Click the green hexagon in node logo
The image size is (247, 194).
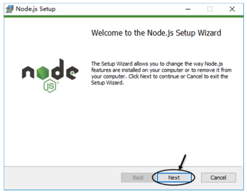[x=43, y=73]
